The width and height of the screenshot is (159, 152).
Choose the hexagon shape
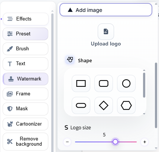(x=126, y=105)
